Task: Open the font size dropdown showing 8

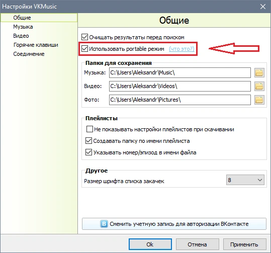Action: click(x=245, y=180)
